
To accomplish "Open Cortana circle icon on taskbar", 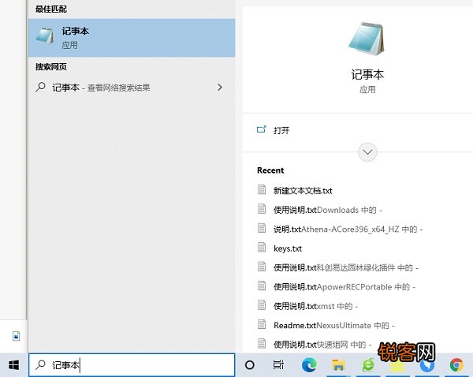I will 249,365.
